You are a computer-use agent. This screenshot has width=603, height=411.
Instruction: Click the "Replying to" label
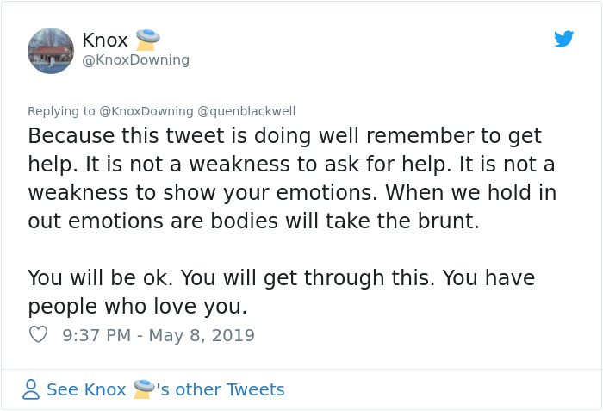(61, 111)
